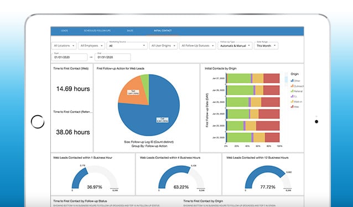Click the red Web segment of Jan 23 bar

tap(268, 126)
